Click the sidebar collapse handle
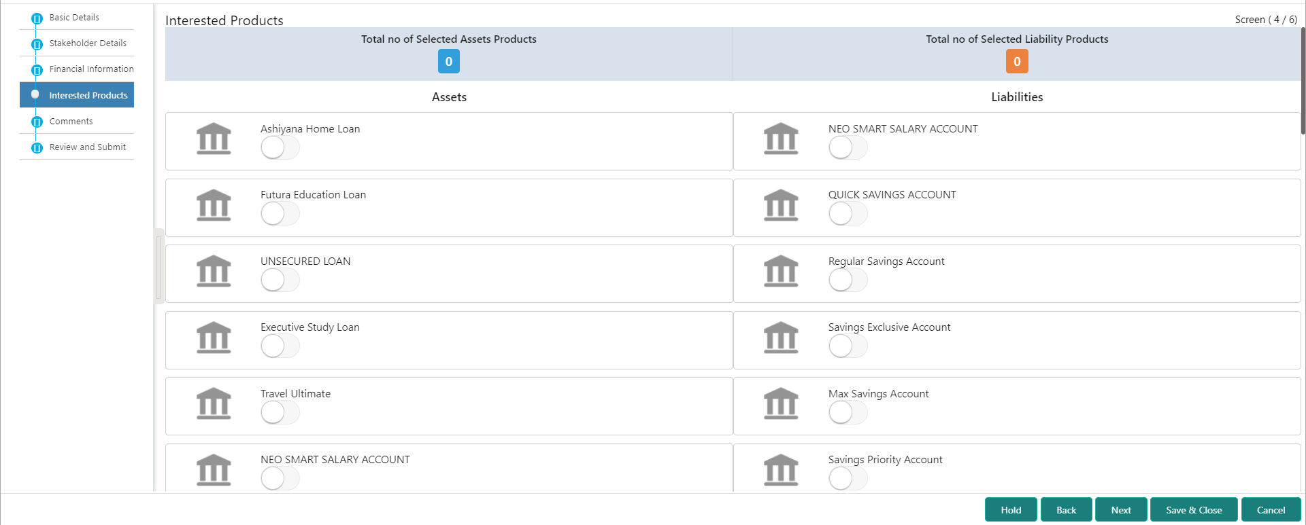Screen dimensions: 1306x525 tap(158, 266)
